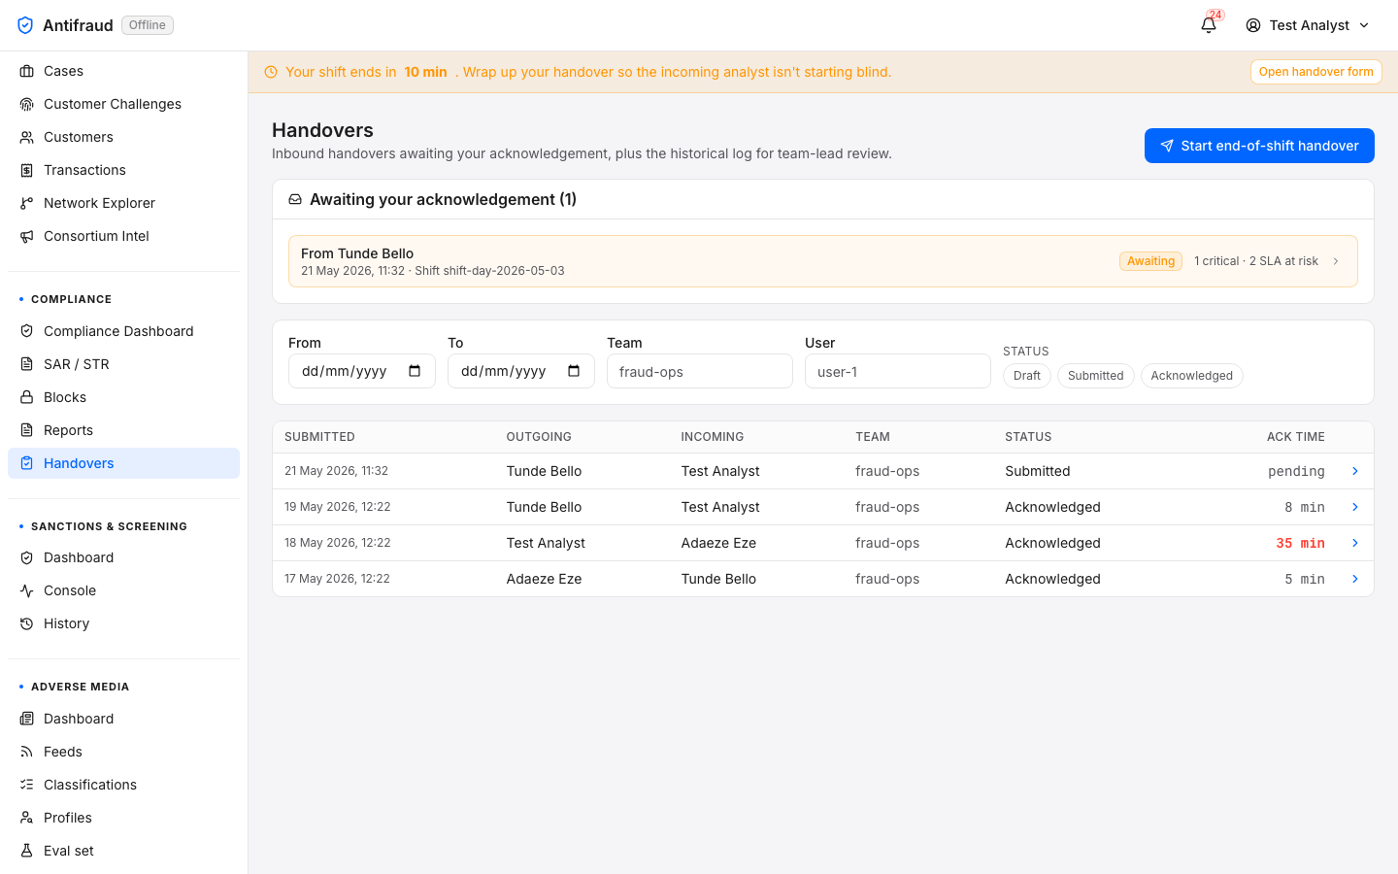Click the Offline status badge
This screenshot has width=1398, height=874.
pyautogui.click(x=148, y=25)
